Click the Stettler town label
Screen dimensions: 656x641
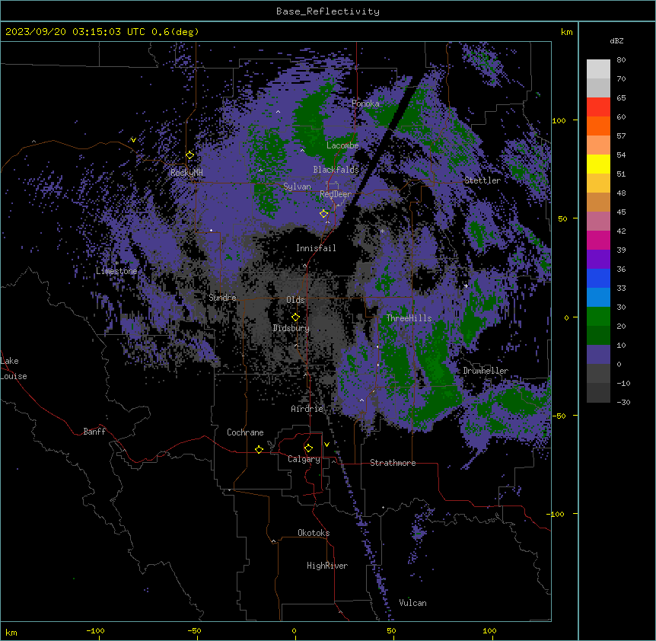482,180
